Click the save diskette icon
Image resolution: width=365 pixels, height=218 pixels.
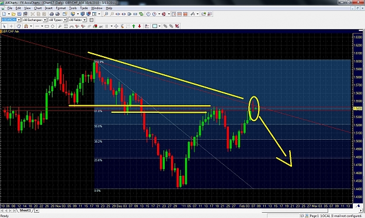click(x=19, y=14)
